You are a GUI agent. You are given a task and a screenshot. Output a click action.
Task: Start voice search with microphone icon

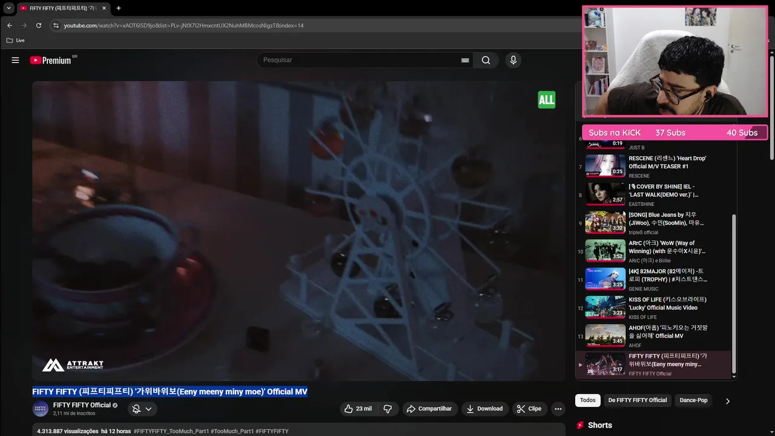513,60
